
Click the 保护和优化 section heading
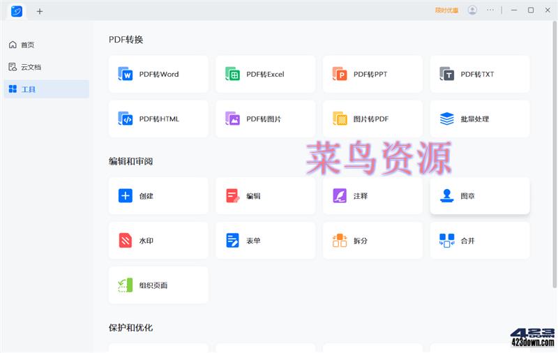coord(130,327)
